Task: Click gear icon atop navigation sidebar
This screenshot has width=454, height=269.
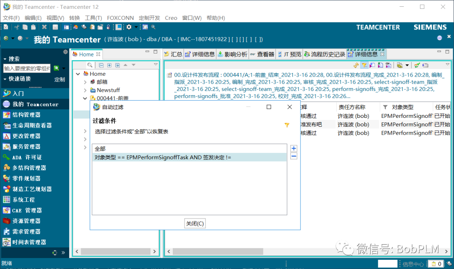Action: point(66,52)
